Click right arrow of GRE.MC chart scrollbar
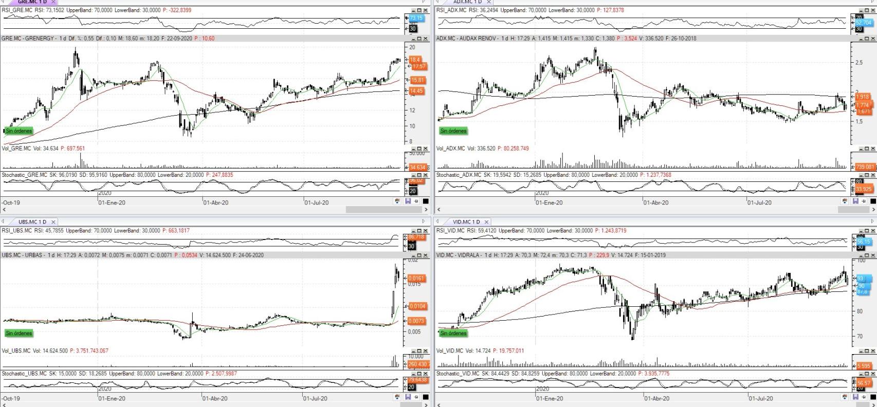Image resolution: width=877 pixels, height=407 pixels. click(426, 210)
